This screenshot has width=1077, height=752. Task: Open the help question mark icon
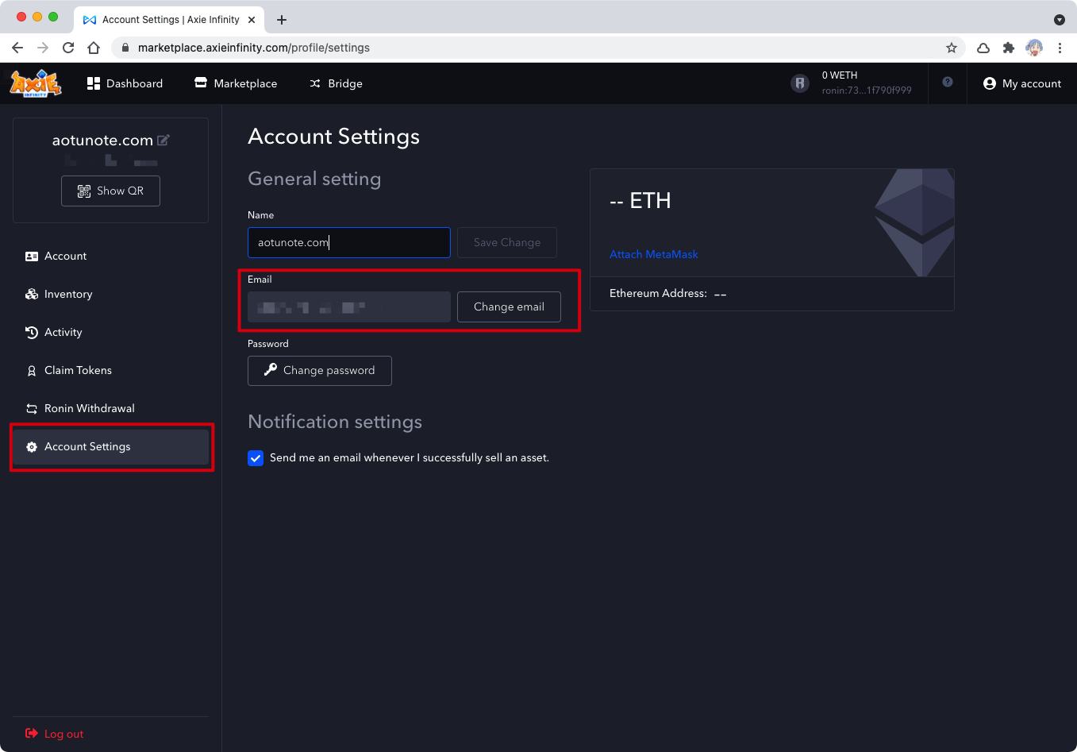pos(947,82)
